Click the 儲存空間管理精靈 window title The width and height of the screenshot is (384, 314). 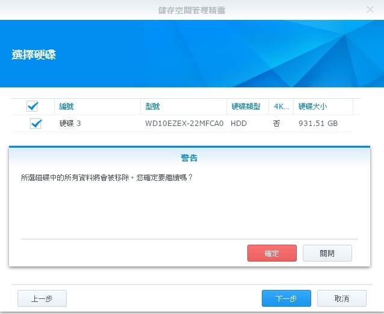pyautogui.click(x=192, y=10)
